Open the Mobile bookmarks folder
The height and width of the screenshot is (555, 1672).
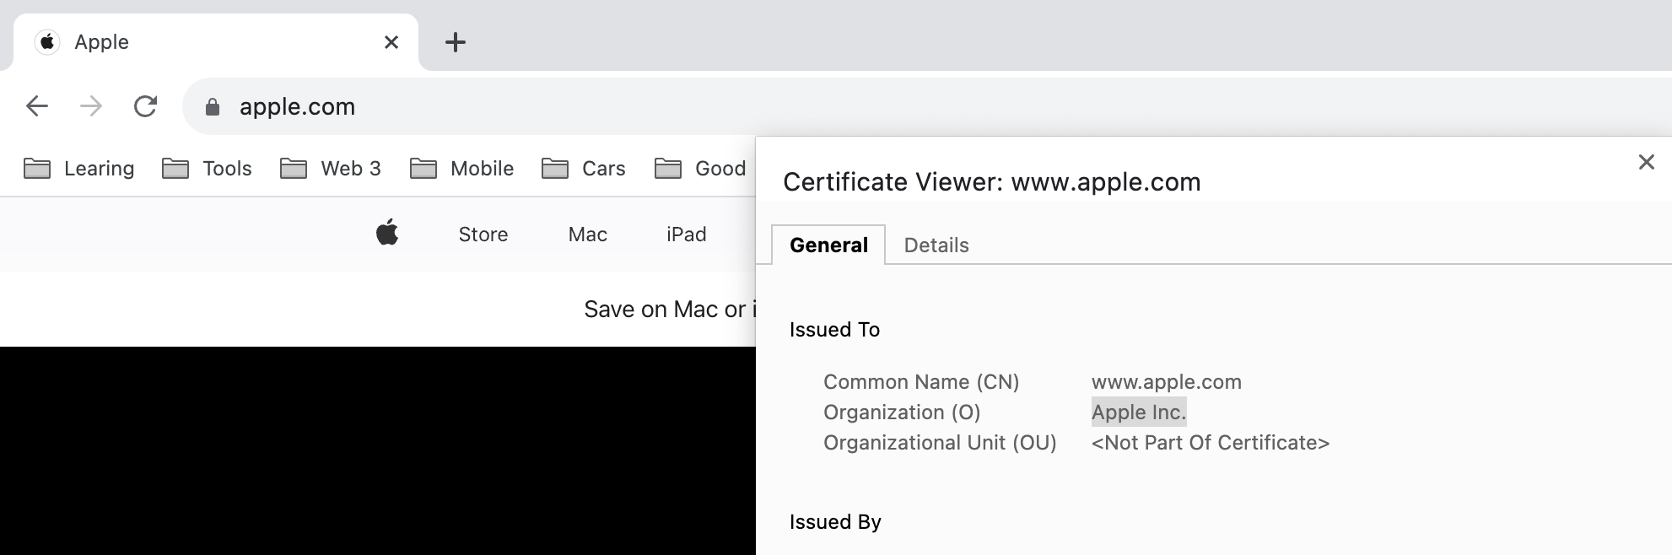point(461,169)
